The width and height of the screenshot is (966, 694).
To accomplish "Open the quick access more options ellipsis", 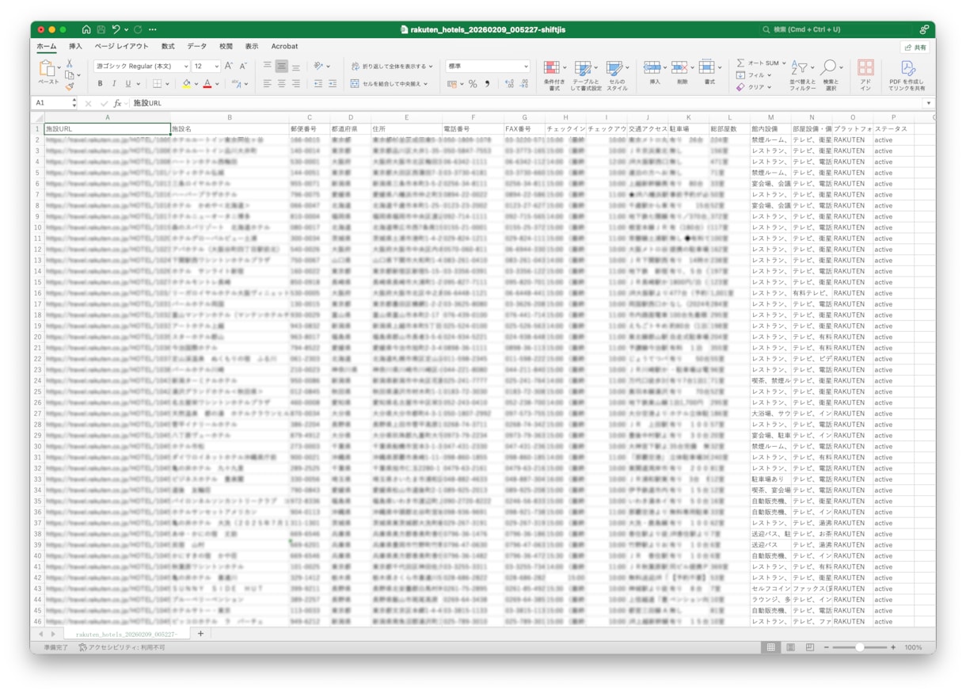I will (152, 29).
